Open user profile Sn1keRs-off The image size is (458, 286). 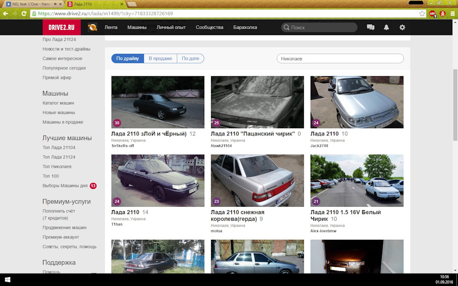123,146
